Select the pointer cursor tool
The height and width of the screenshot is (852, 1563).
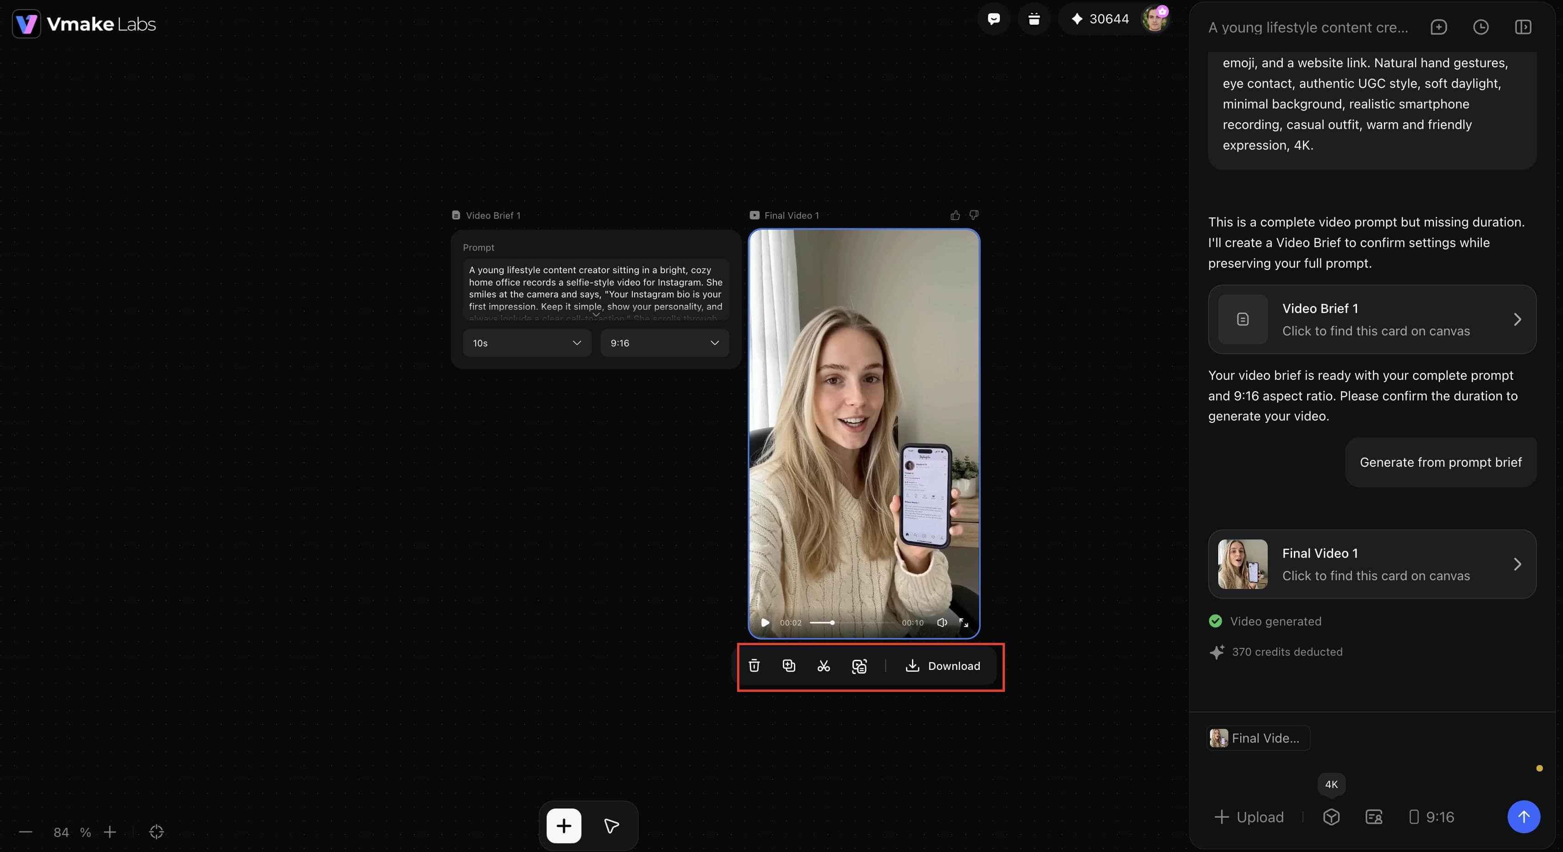coord(612,826)
